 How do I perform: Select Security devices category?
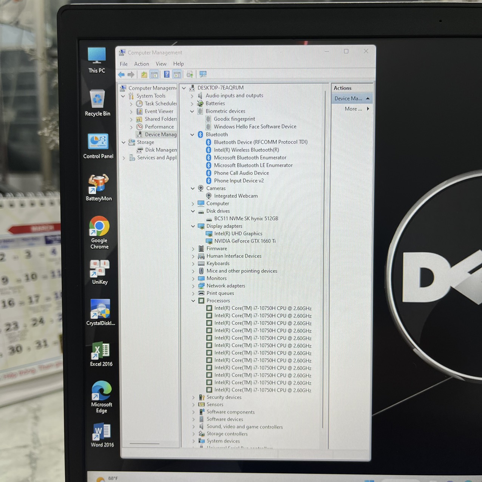[x=224, y=397]
